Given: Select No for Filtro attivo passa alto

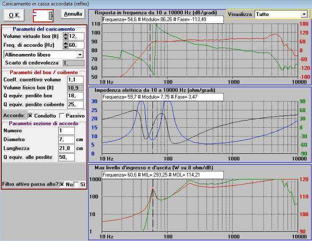Looking at the screenshot, I should click(62, 185).
